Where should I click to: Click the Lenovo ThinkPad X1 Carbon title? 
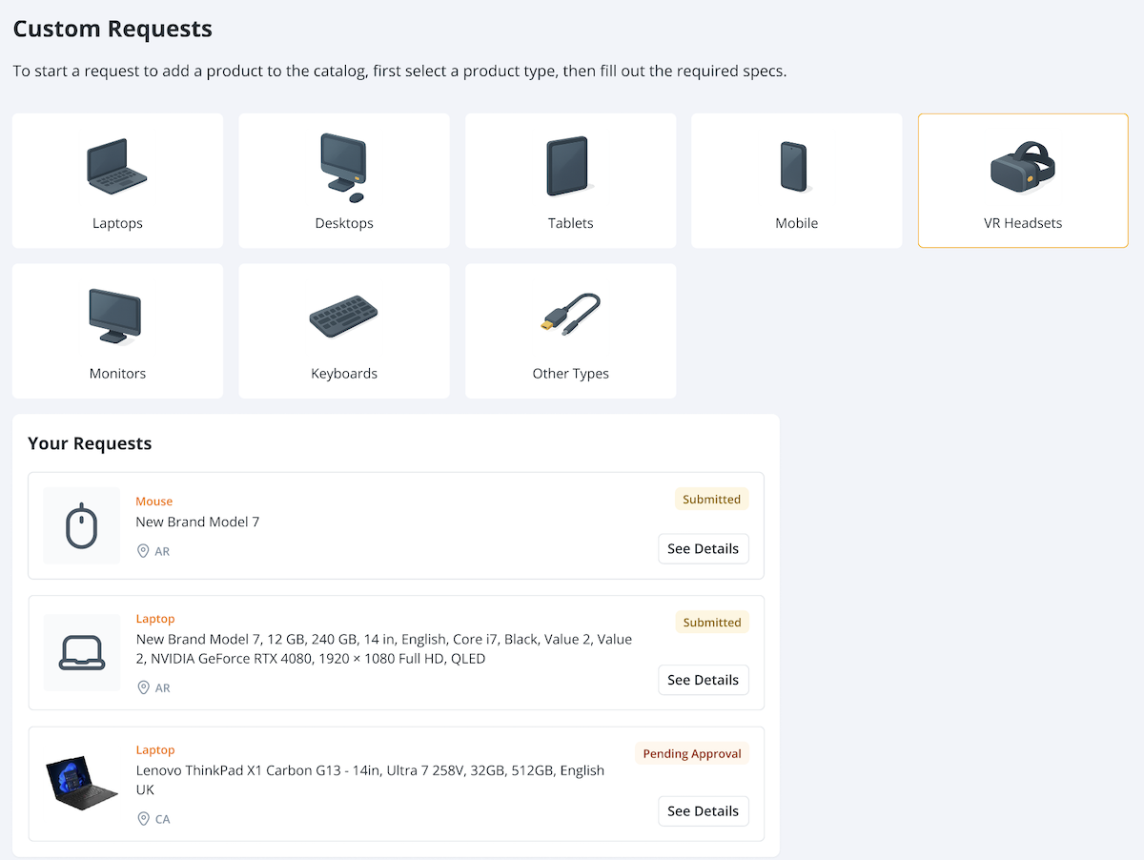(x=370, y=770)
